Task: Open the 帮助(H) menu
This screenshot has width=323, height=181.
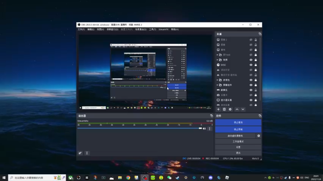Action: coord(175,29)
